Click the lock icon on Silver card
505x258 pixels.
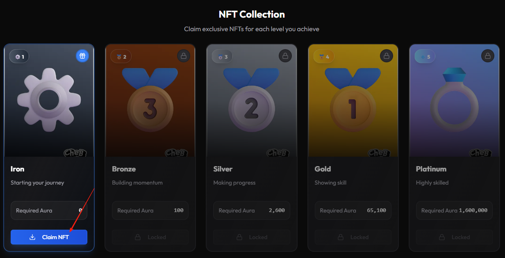pyautogui.click(x=285, y=56)
